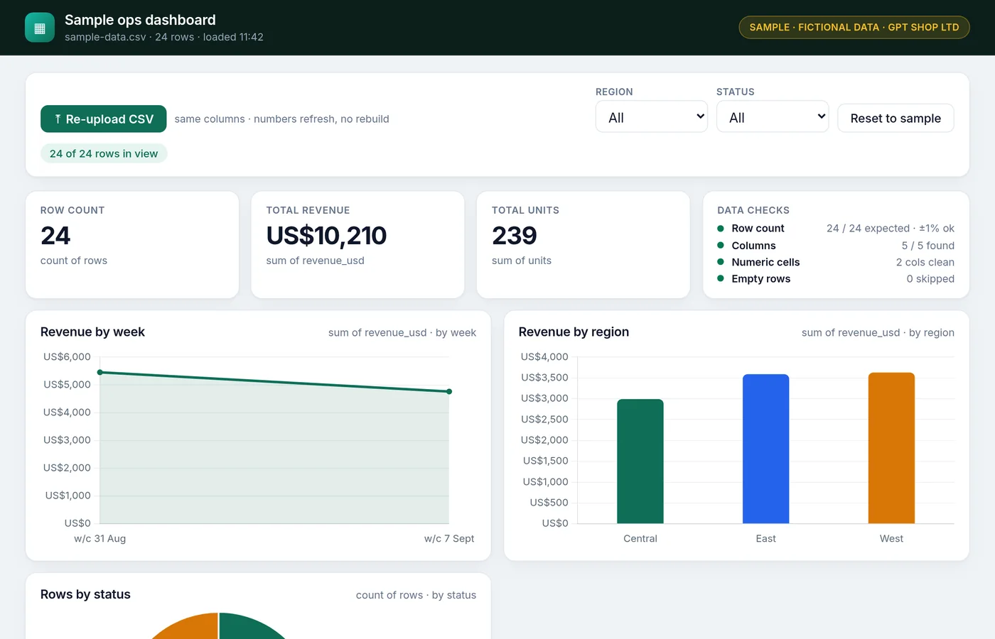Click the '24 of 24 rows in view' chip
Image resolution: width=995 pixels, height=639 pixels.
(x=104, y=153)
